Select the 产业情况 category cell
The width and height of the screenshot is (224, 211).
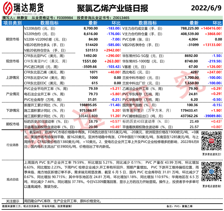12,94
